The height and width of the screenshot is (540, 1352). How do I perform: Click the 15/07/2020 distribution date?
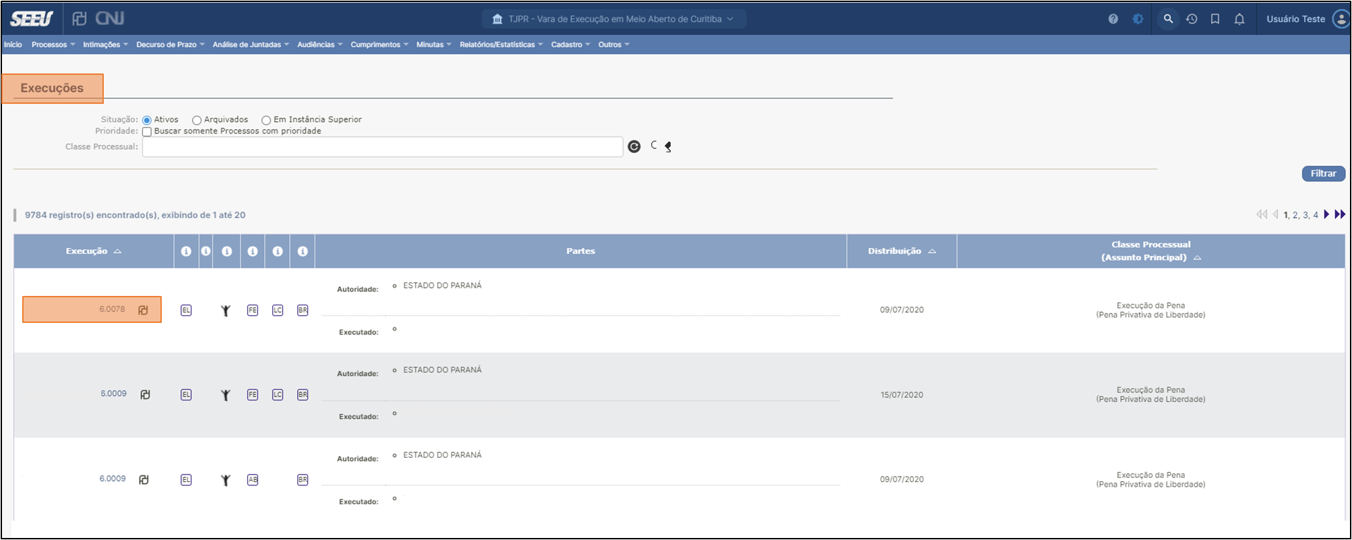tap(902, 395)
